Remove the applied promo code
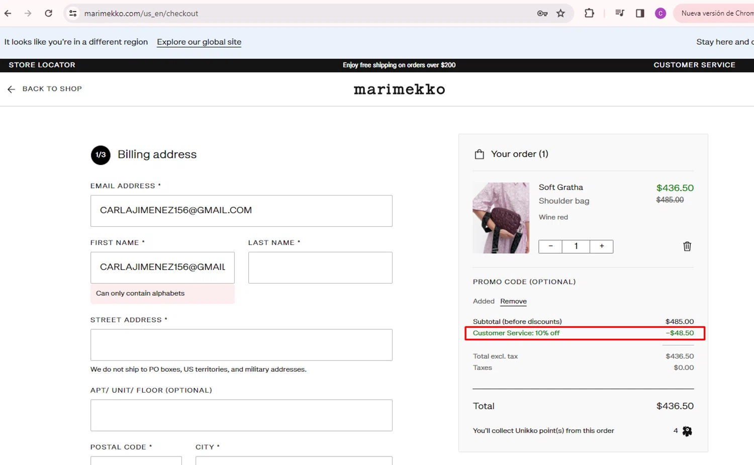 click(x=513, y=301)
